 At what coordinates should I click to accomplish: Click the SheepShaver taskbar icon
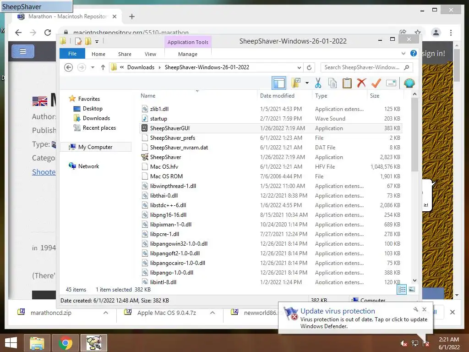[94, 343]
